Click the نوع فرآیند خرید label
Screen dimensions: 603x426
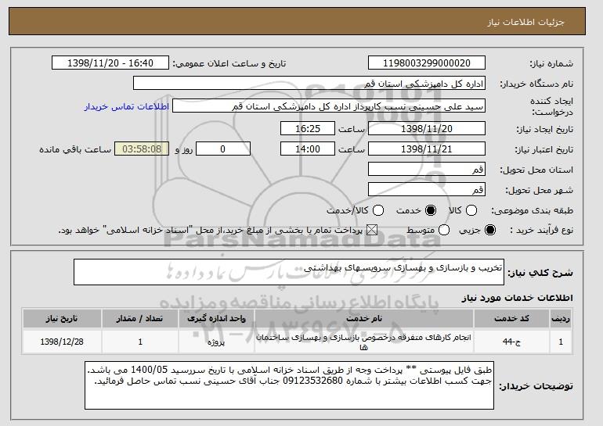[541, 230]
